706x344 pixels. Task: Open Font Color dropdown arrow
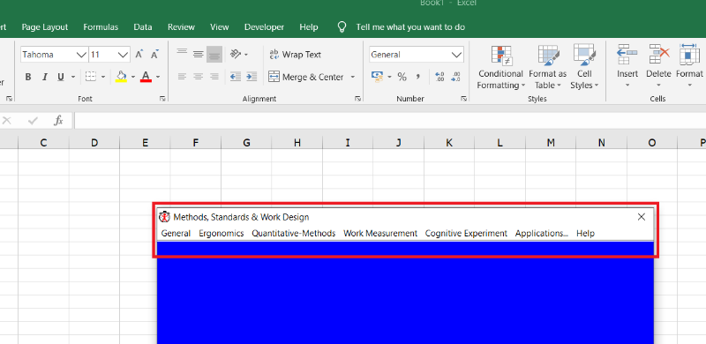click(158, 77)
